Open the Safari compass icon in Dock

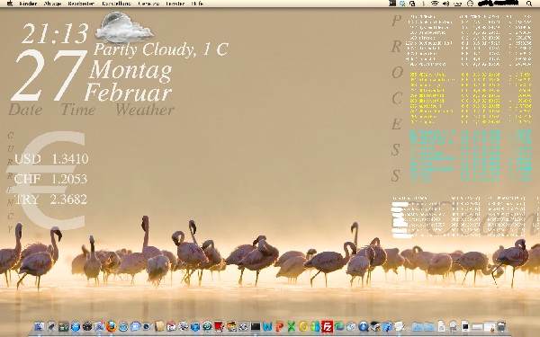pyautogui.click(x=123, y=326)
